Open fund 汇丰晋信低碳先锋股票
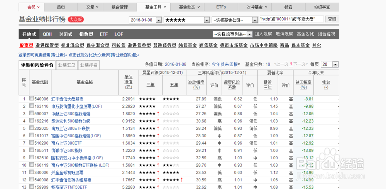The height and width of the screenshot is (189, 386). point(71,180)
